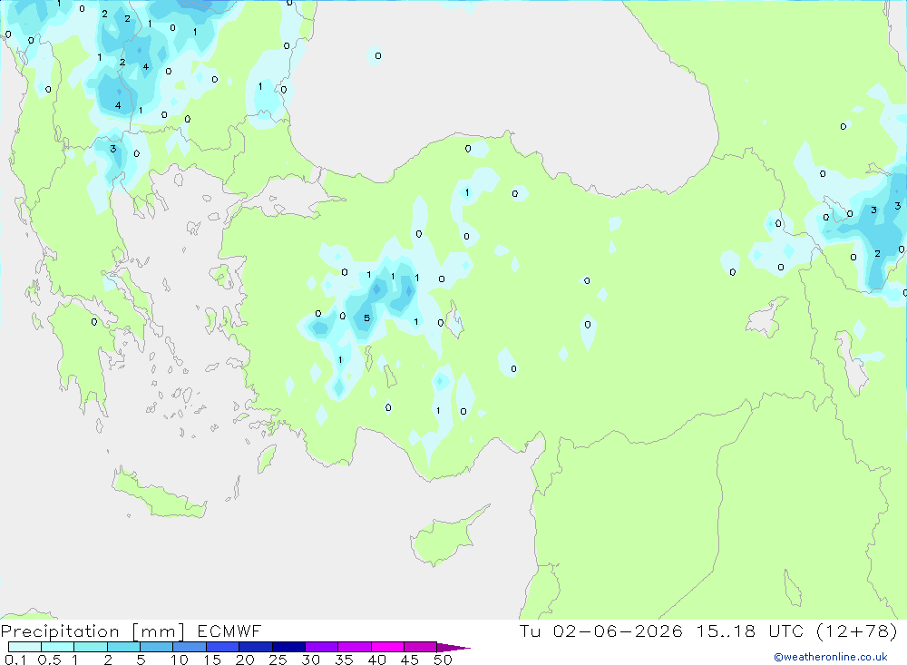The width and height of the screenshot is (907, 665).
Task: Click legend label "25"
Action: 278,660
